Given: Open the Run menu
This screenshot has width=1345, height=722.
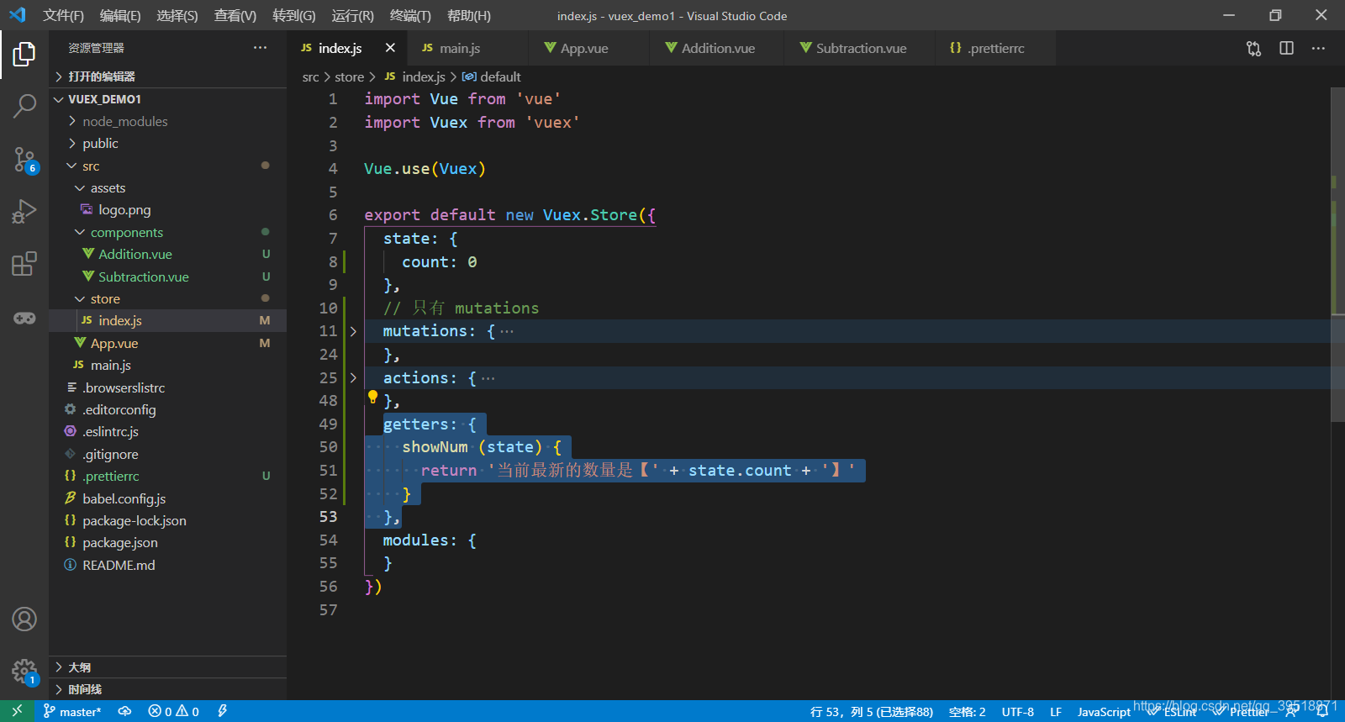Looking at the screenshot, I should click(353, 15).
